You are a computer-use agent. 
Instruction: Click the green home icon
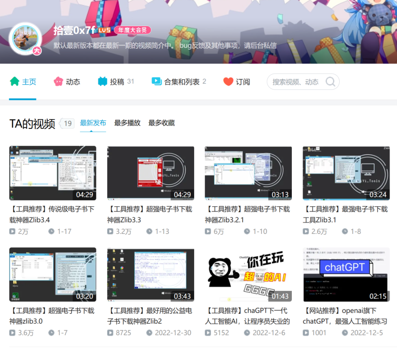coord(14,82)
